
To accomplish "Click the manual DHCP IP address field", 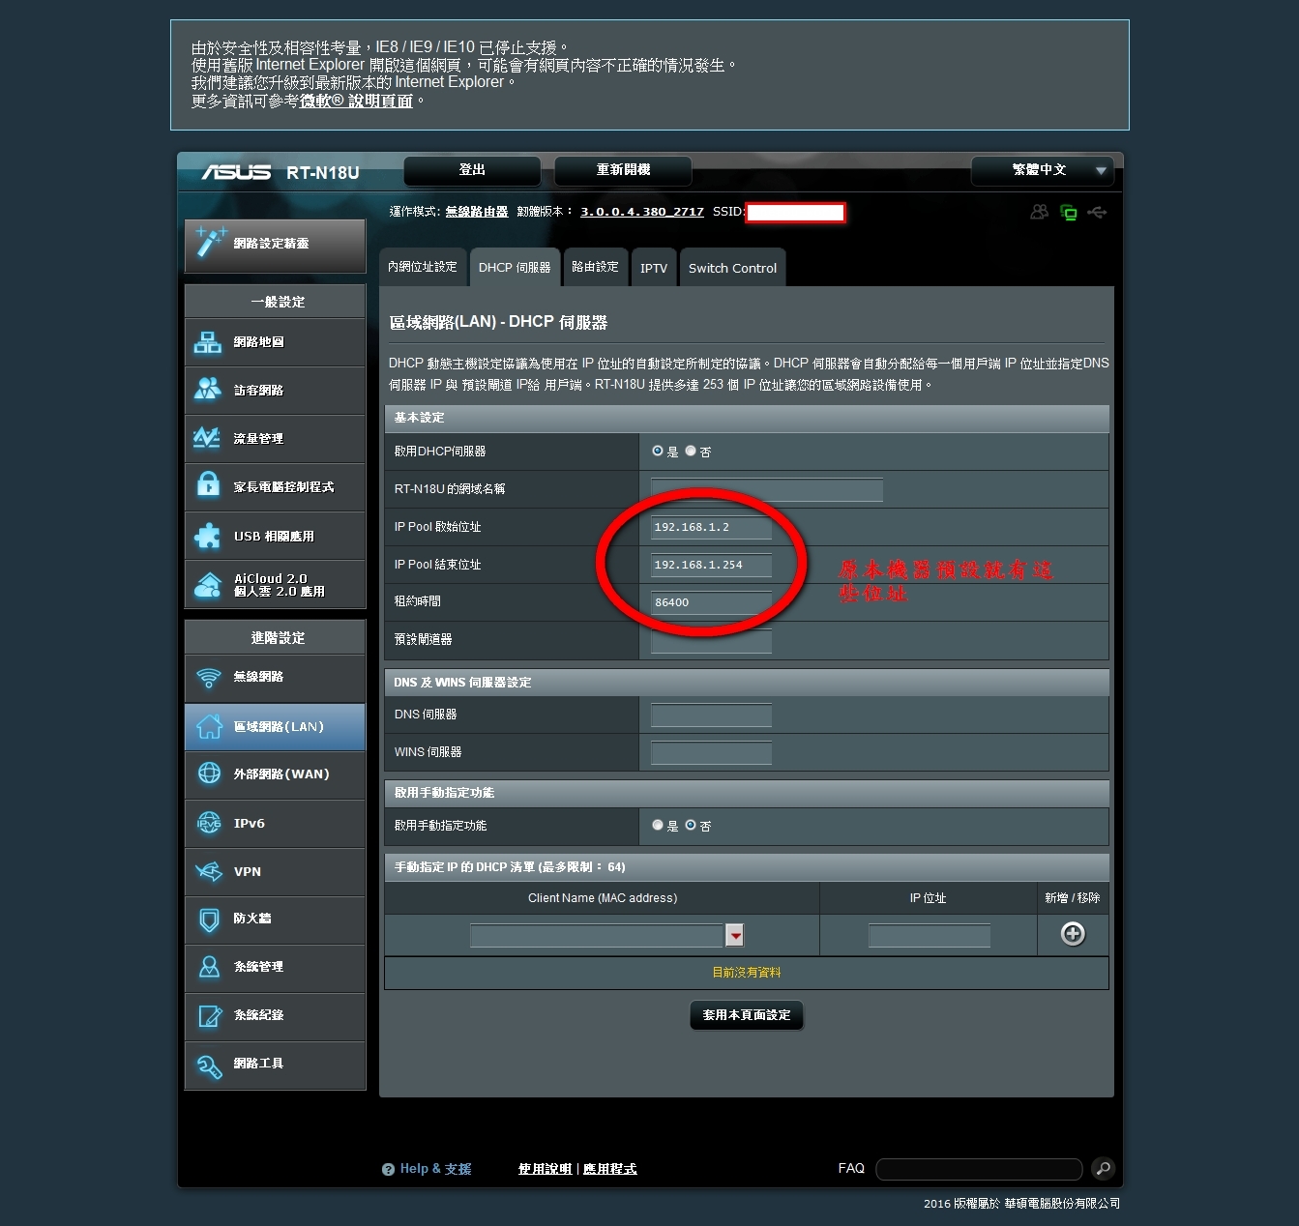I will click(929, 935).
